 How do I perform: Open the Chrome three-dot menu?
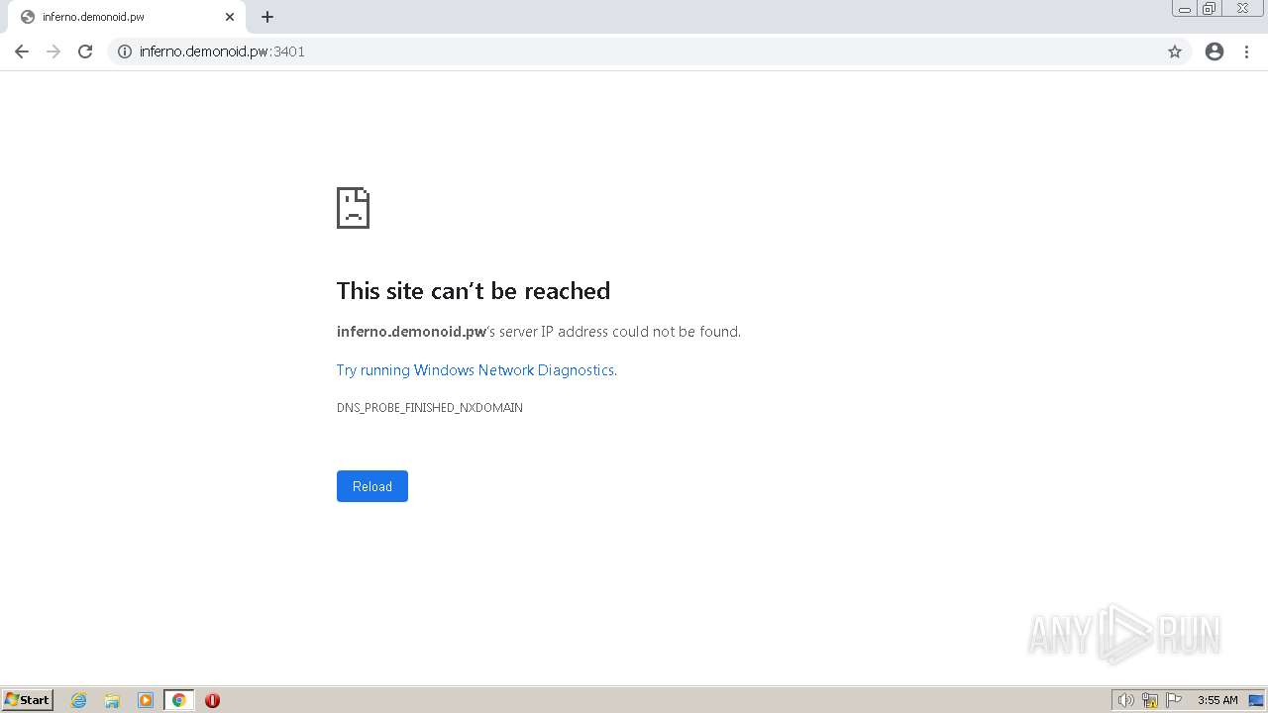click(1246, 51)
